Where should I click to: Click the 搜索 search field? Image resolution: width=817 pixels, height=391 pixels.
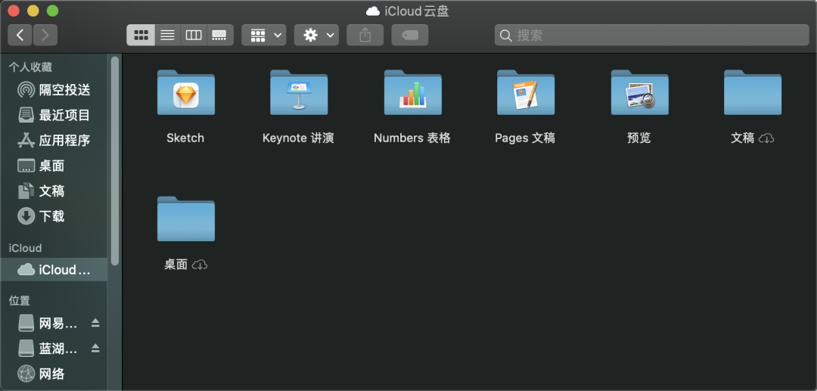point(652,35)
